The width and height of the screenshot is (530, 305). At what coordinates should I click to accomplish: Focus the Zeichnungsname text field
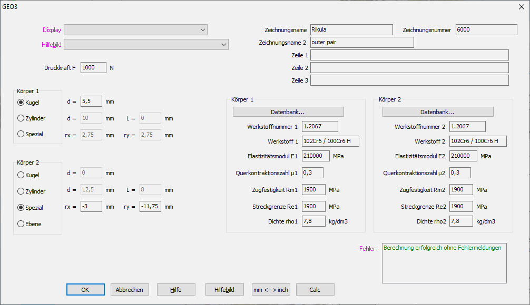[351, 30]
